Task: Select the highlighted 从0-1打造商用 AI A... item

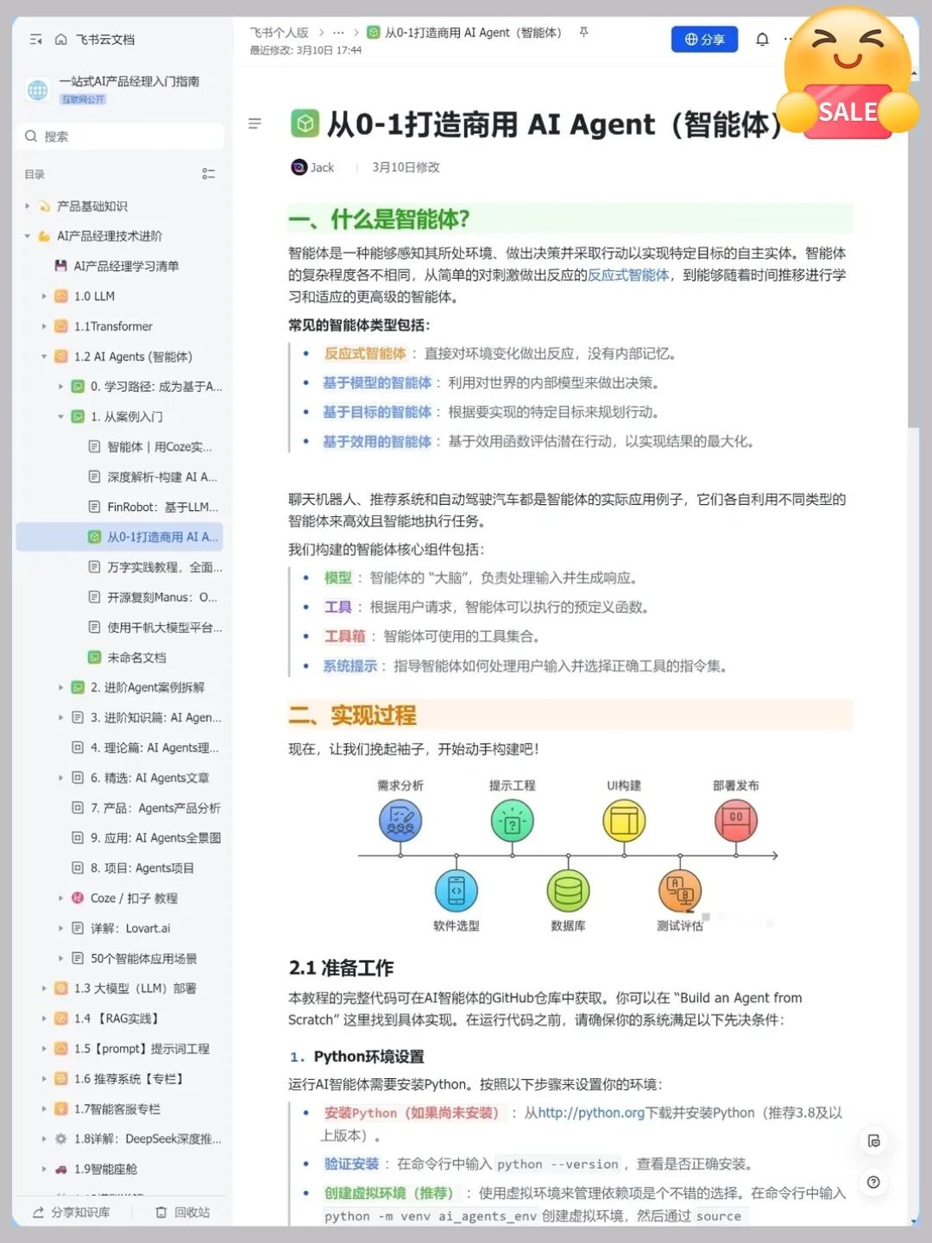Action: [x=120, y=537]
